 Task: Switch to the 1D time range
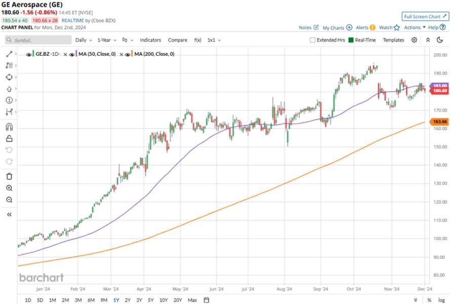tap(28, 300)
